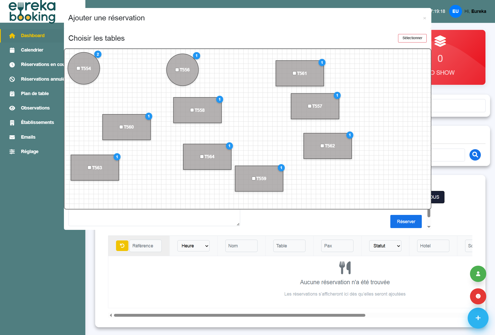Click the Emails envelope icon

tap(12, 137)
